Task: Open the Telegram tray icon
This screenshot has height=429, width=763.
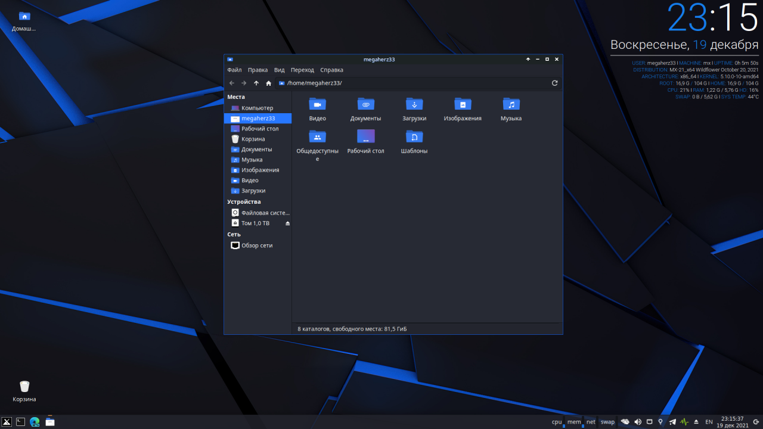Action: point(672,422)
